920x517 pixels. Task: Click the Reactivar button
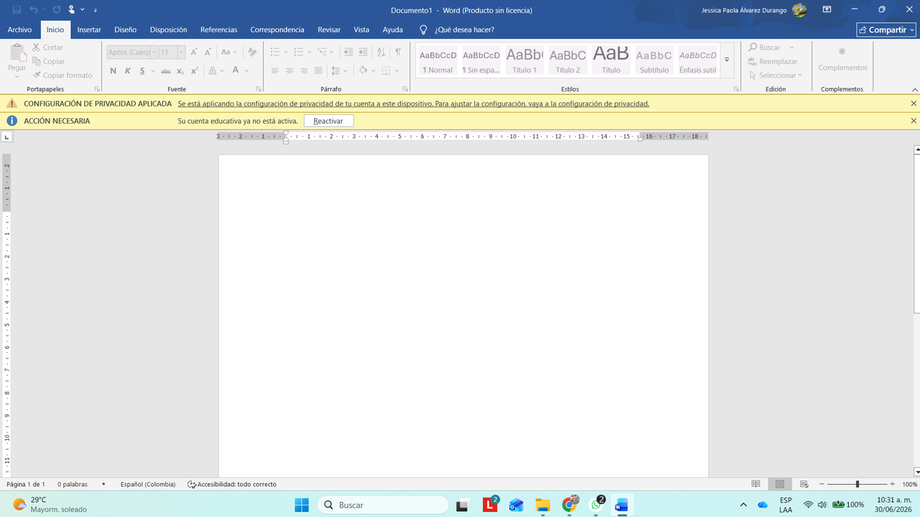pyautogui.click(x=328, y=121)
